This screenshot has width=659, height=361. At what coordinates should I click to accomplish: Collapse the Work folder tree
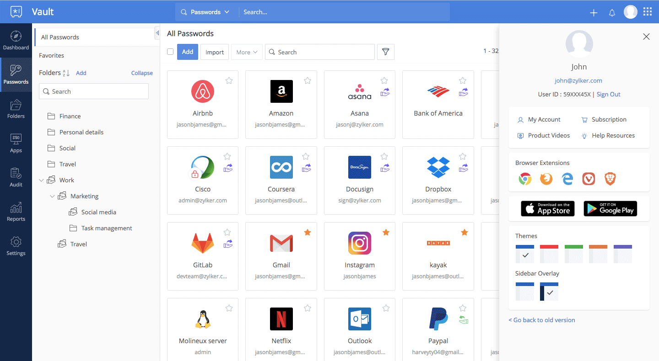[x=42, y=180]
